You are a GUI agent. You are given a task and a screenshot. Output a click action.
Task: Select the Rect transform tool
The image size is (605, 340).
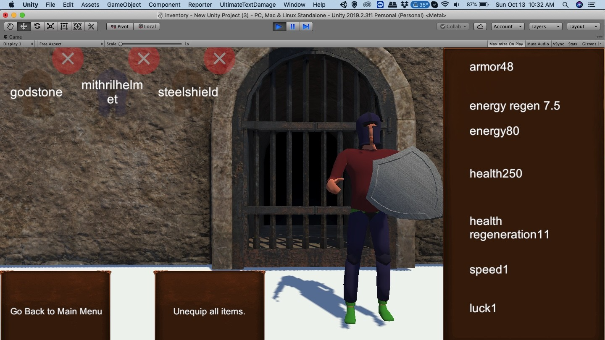[x=64, y=26]
